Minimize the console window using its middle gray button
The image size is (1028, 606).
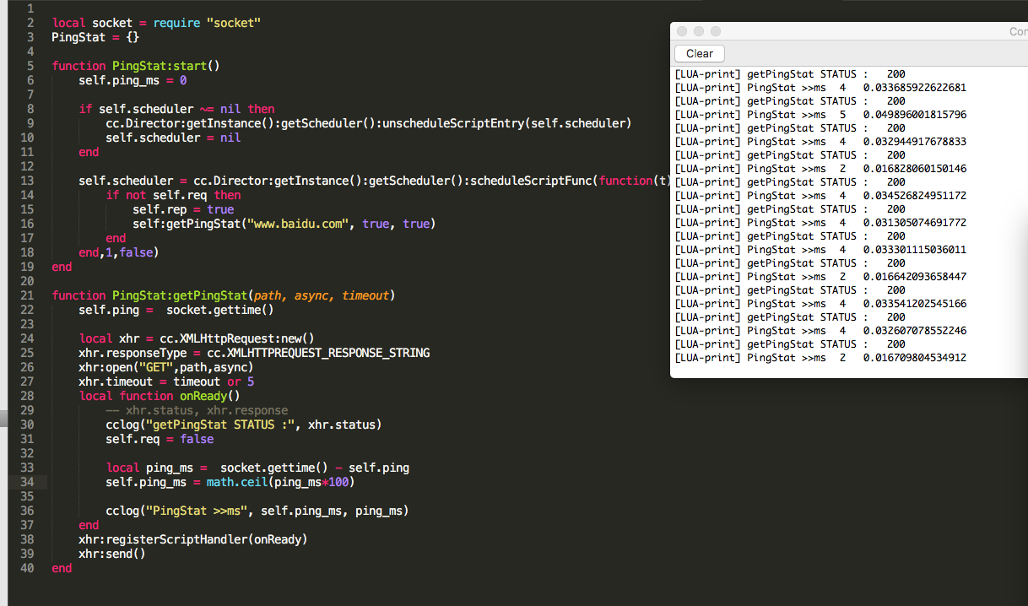coord(699,31)
